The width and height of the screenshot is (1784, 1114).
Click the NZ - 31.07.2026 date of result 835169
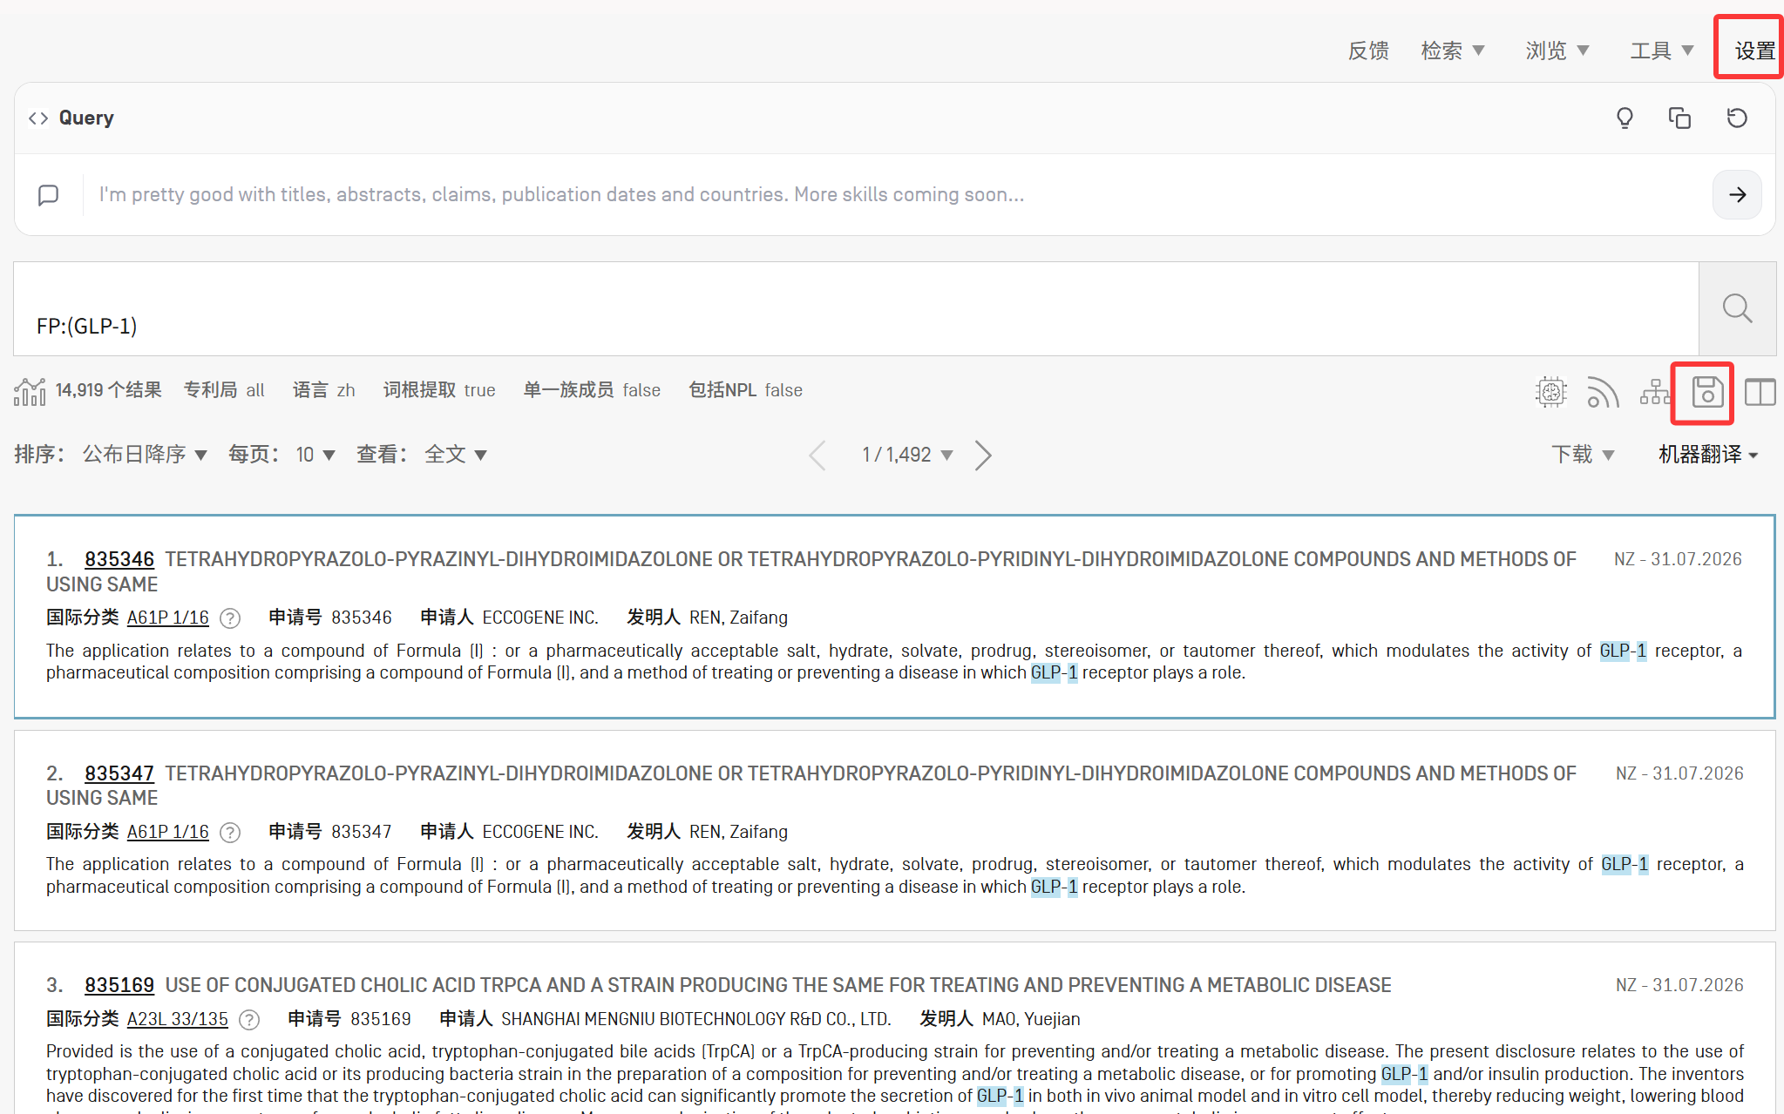point(1679,985)
